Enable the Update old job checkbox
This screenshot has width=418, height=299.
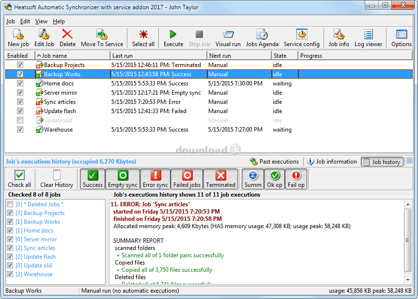[20, 120]
